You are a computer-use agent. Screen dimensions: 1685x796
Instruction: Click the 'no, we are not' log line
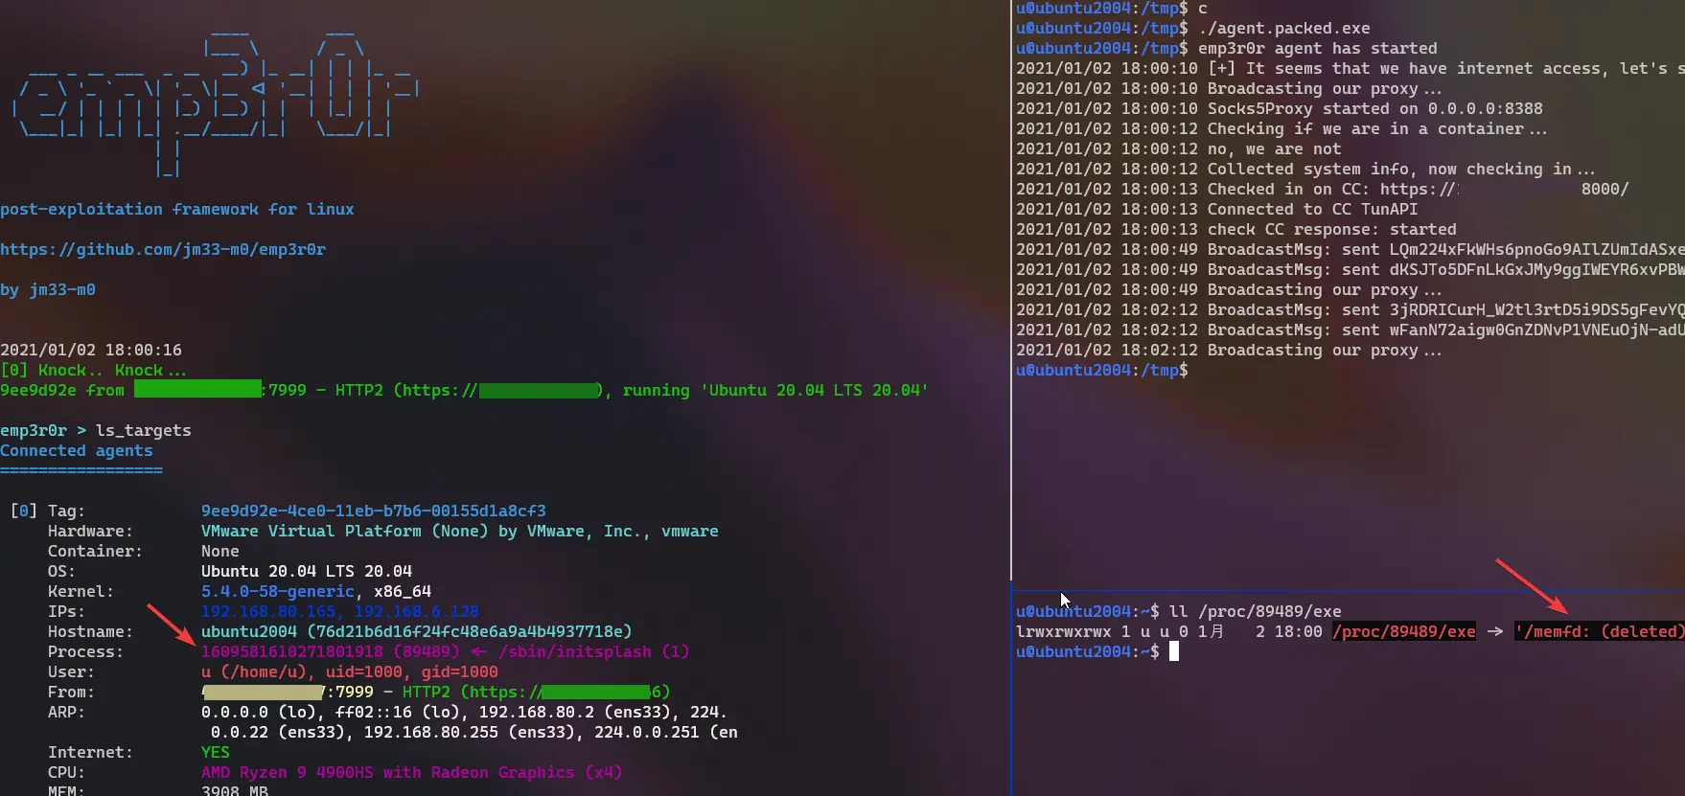click(1179, 148)
